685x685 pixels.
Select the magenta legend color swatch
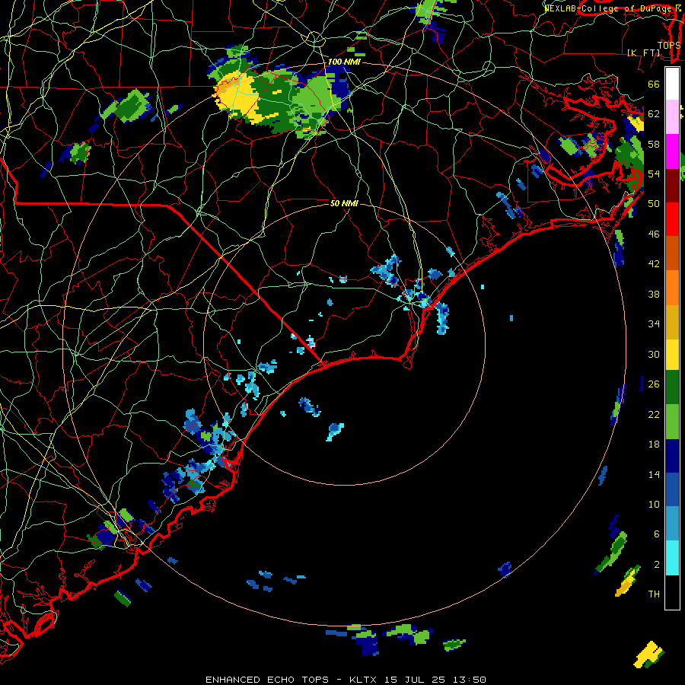(x=672, y=151)
